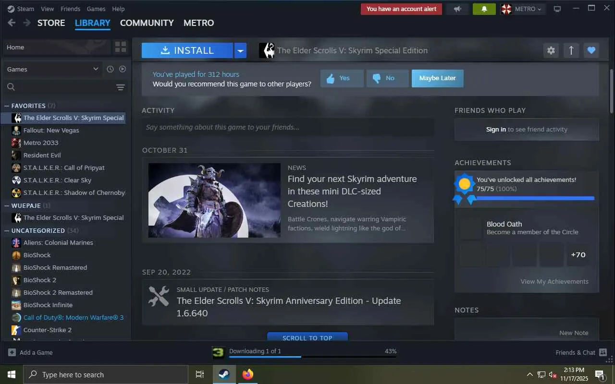Toggle the heart favorite button for Skyrim
This screenshot has width=615, height=384.
click(591, 50)
